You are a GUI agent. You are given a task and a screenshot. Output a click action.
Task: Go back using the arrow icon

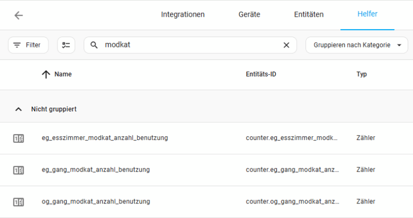(18, 15)
